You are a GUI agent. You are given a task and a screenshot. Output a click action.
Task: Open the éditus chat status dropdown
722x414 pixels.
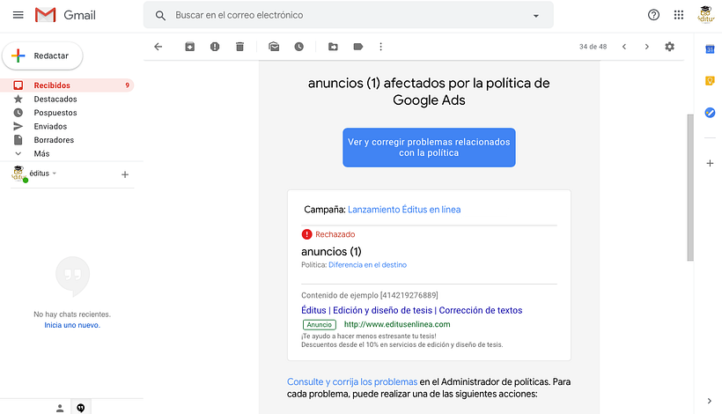click(x=43, y=174)
